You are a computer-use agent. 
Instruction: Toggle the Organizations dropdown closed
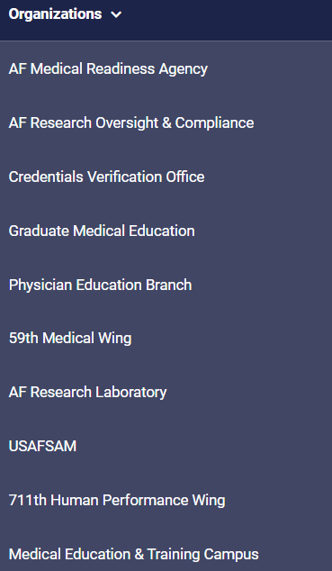click(116, 14)
